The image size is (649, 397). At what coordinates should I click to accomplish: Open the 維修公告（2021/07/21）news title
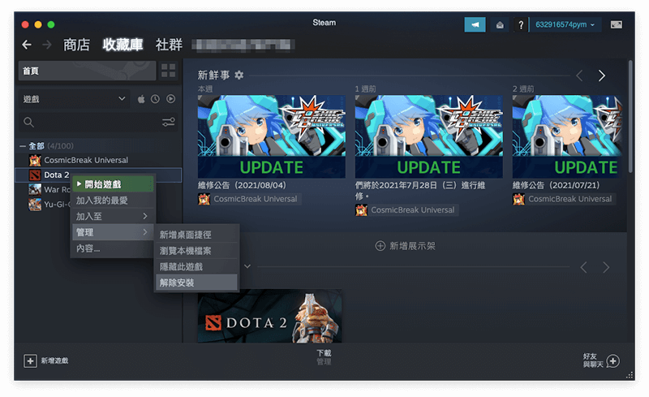click(x=557, y=185)
